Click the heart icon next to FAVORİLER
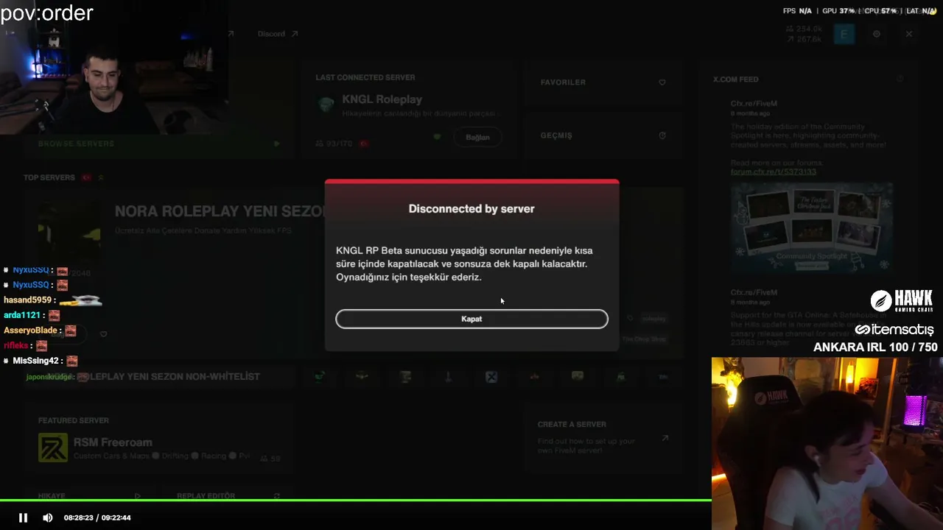This screenshot has height=530, width=943. tap(662, 82)
